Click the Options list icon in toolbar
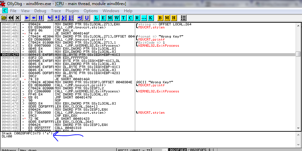Screen dimensions: 302x151 [x=183, y=18]
